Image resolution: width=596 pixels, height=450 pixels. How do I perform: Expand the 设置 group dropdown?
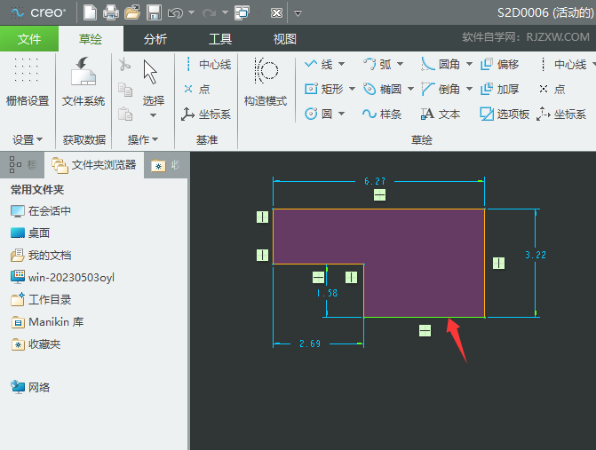tap(28, 139)
